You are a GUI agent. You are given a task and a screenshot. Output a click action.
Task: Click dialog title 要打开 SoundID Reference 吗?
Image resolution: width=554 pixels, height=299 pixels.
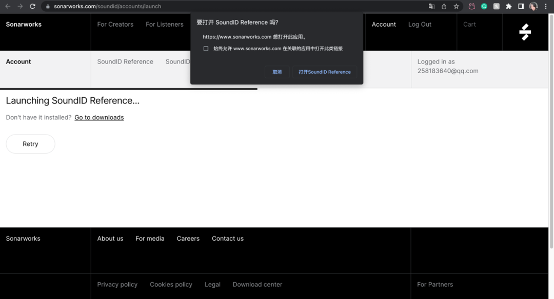tap(238, 22)
